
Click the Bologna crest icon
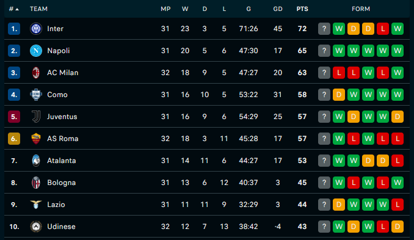(x=36, y=183)
